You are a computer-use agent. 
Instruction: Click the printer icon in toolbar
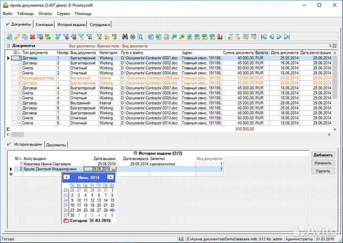(133, 37)
